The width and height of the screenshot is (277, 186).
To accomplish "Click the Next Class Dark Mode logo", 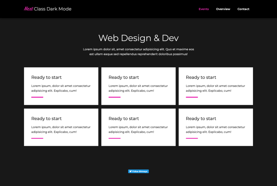I will point(48,9).
